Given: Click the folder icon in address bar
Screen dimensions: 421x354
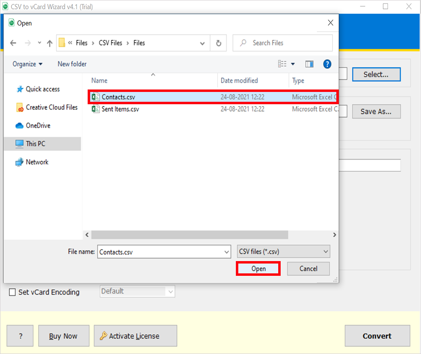Looking at the screenshot, I should point(62,43).
